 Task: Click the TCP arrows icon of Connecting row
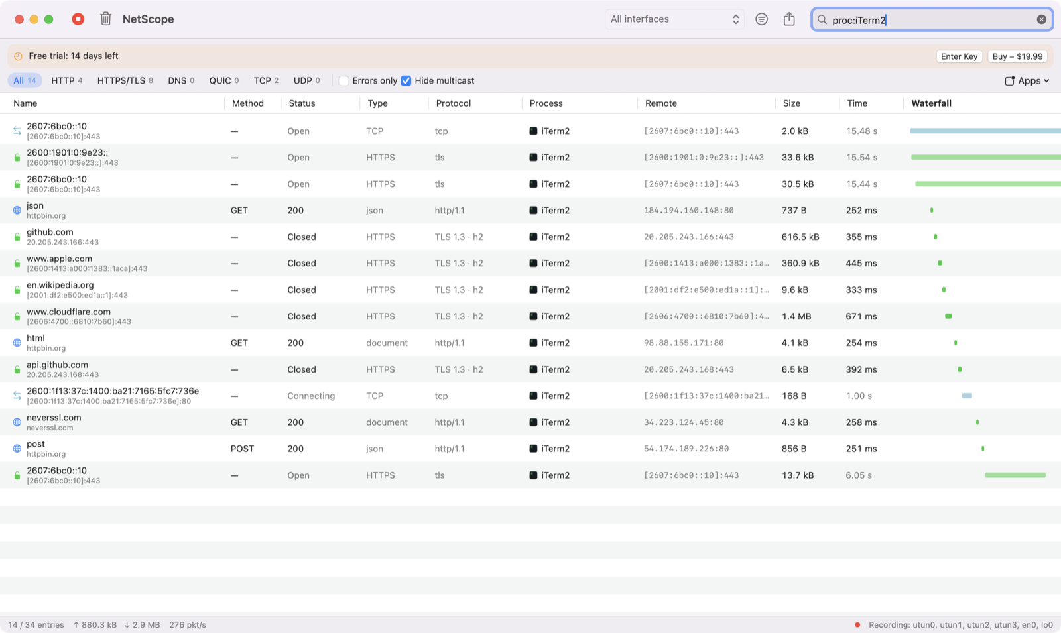pos(17,396)
